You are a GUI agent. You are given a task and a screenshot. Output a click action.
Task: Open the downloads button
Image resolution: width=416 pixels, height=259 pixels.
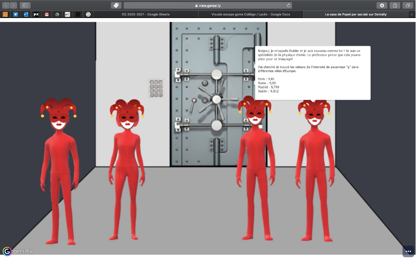(x=382, y=5)
